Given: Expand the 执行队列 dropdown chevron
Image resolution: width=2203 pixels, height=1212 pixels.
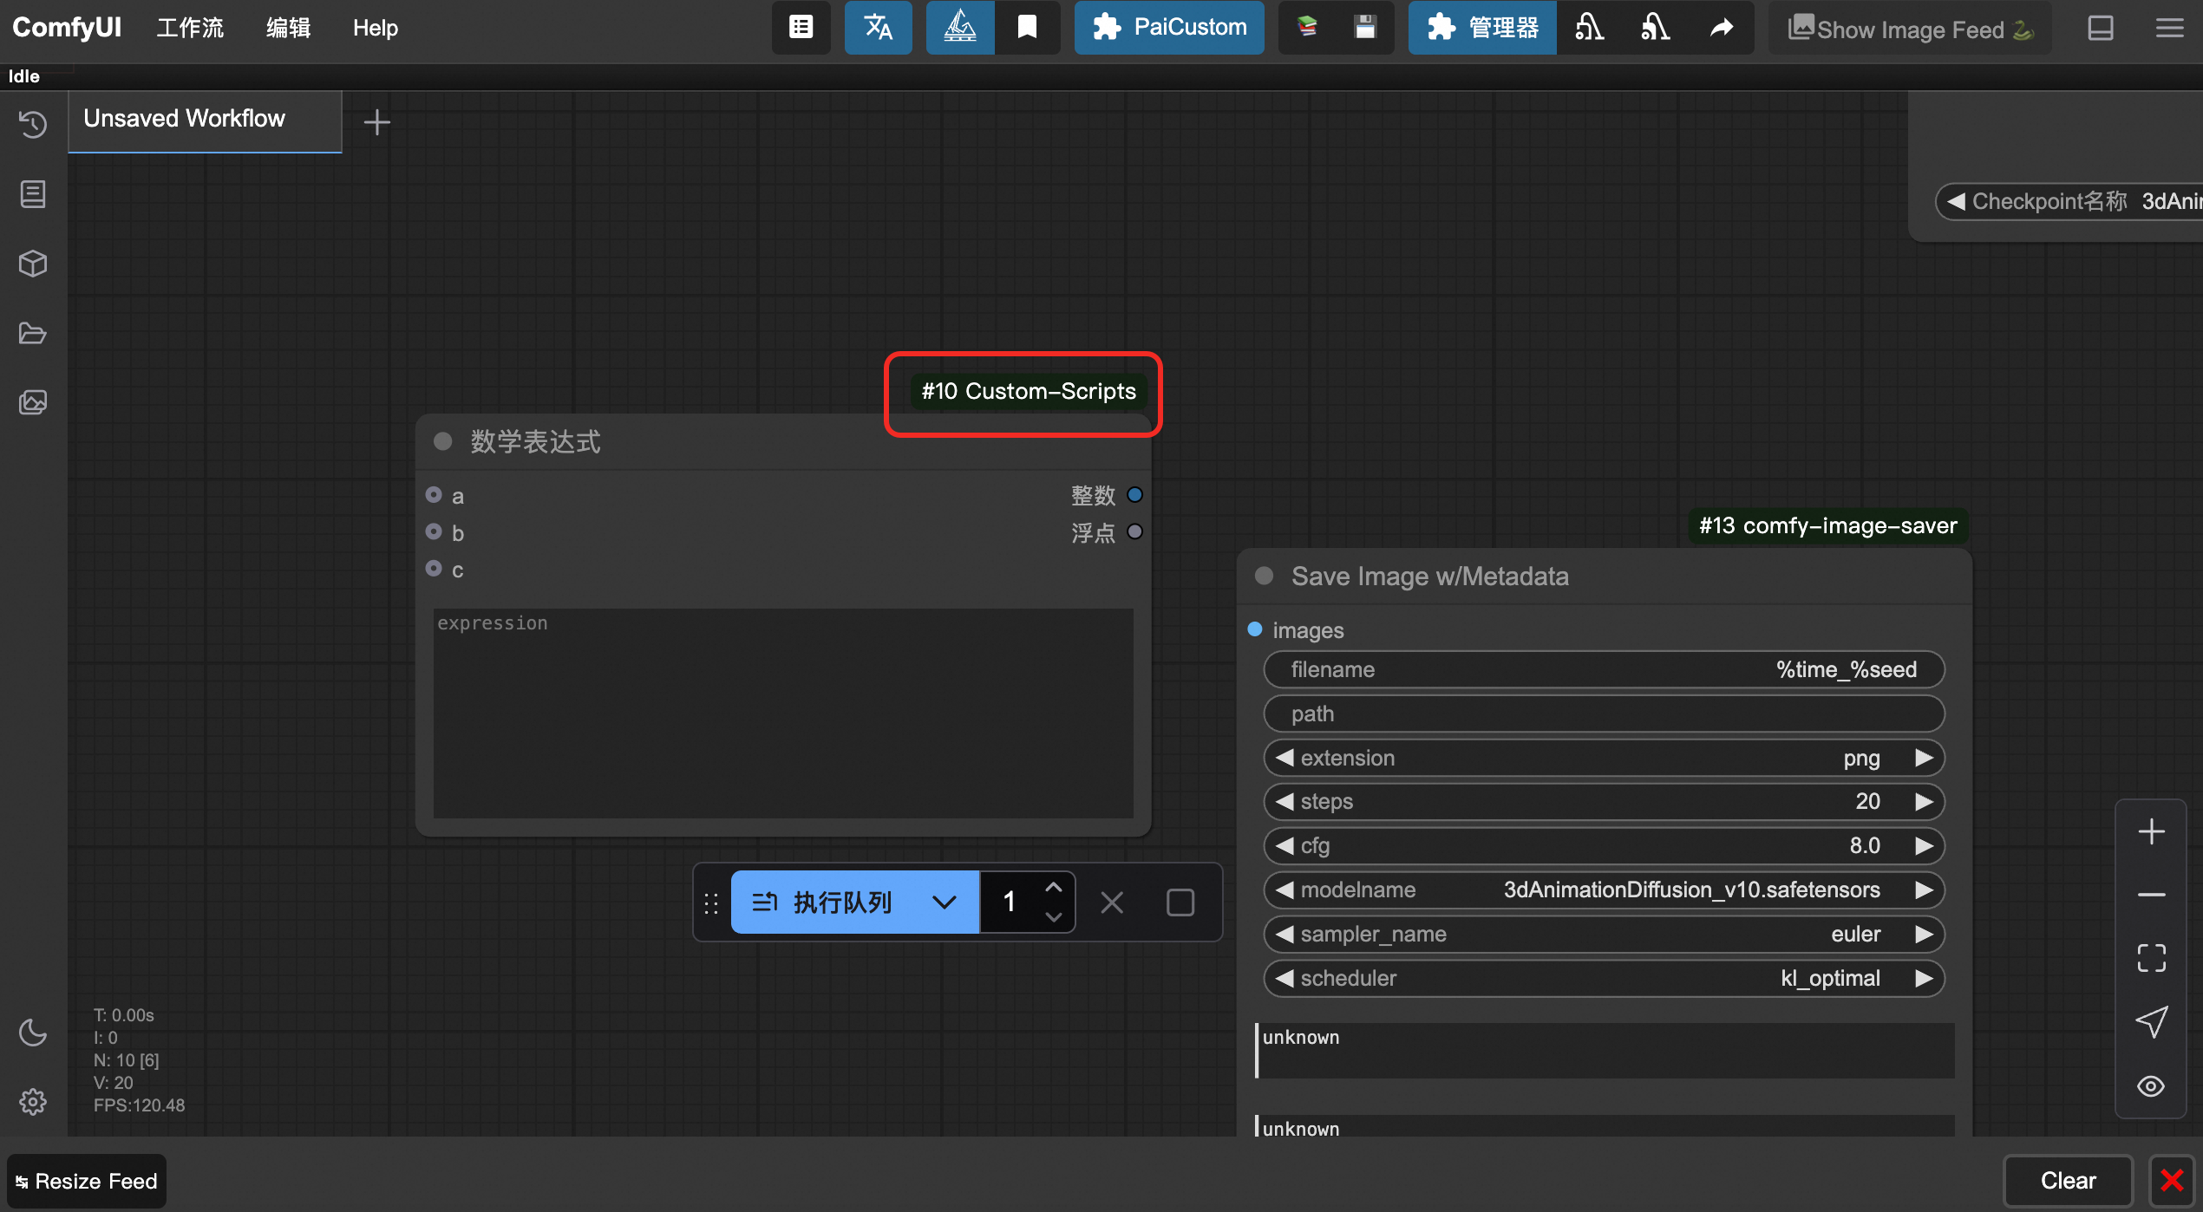Looking at the screenshot, I should tap(944, 902).
